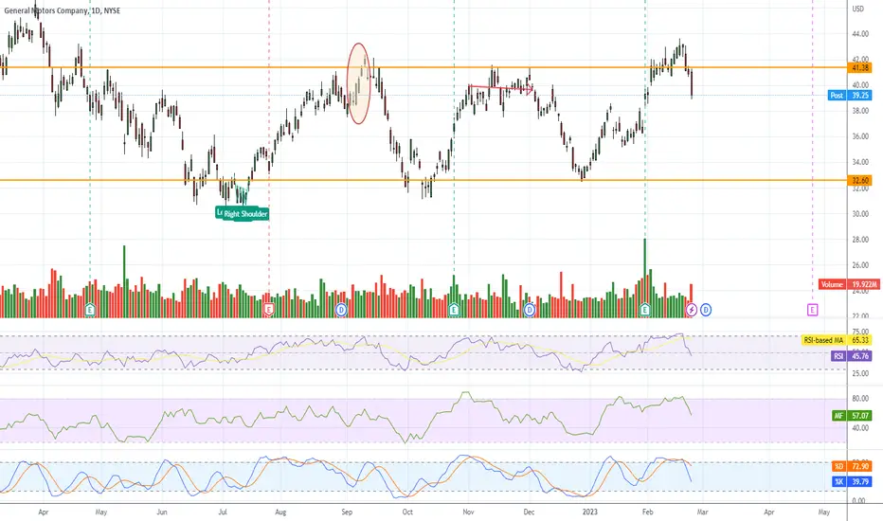
Task: Click the Jul label on time axis
Action: [x=223, y=512]
